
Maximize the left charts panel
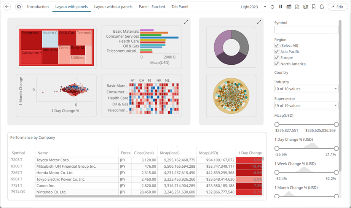click(186, 22)
